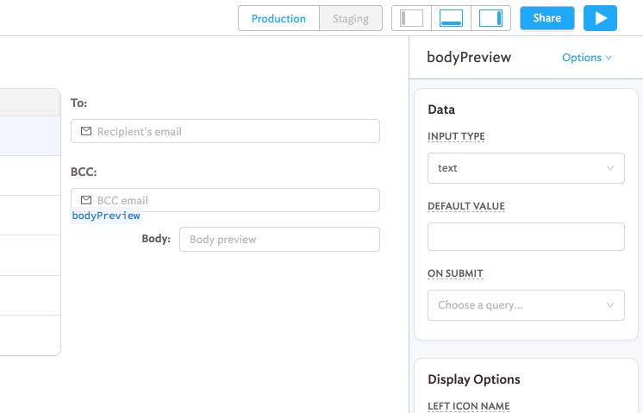The height and width of the screenshot is (413, 643).
Task: Click the Share button
Action: [x=546, y=18]
